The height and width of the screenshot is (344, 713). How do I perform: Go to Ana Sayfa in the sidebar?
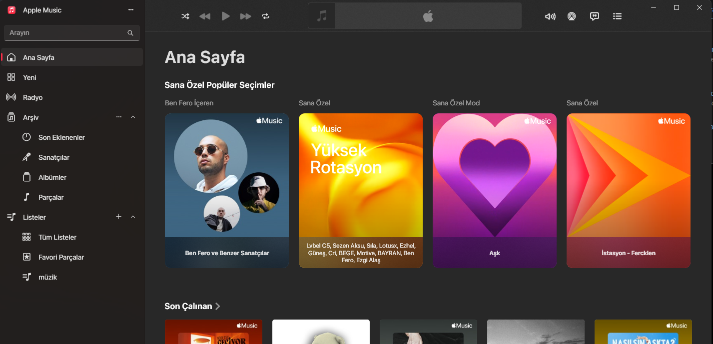tap(72, 57)
